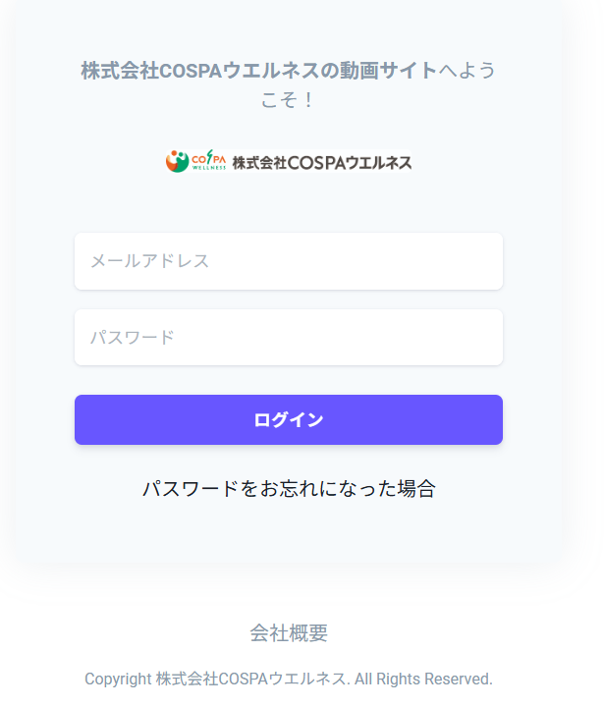Click the round orange-green COSPA emblem
The image size is (604, 707).
click(x=177, y=161)
